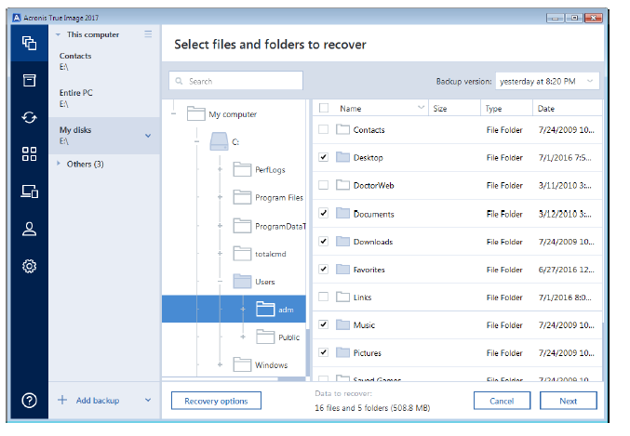Select the My disks backup in list
The height and width of the screenshot is (436, 630).
(104, 136)
